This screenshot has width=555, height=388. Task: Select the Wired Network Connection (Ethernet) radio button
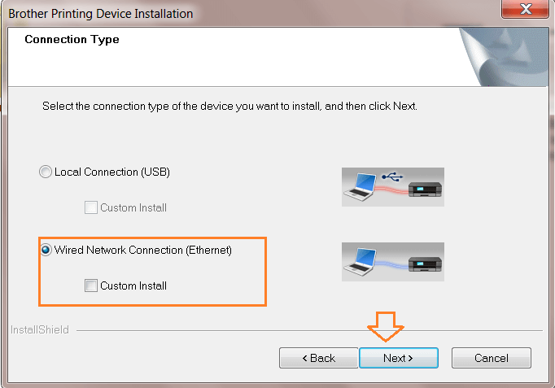coord(47,251)
